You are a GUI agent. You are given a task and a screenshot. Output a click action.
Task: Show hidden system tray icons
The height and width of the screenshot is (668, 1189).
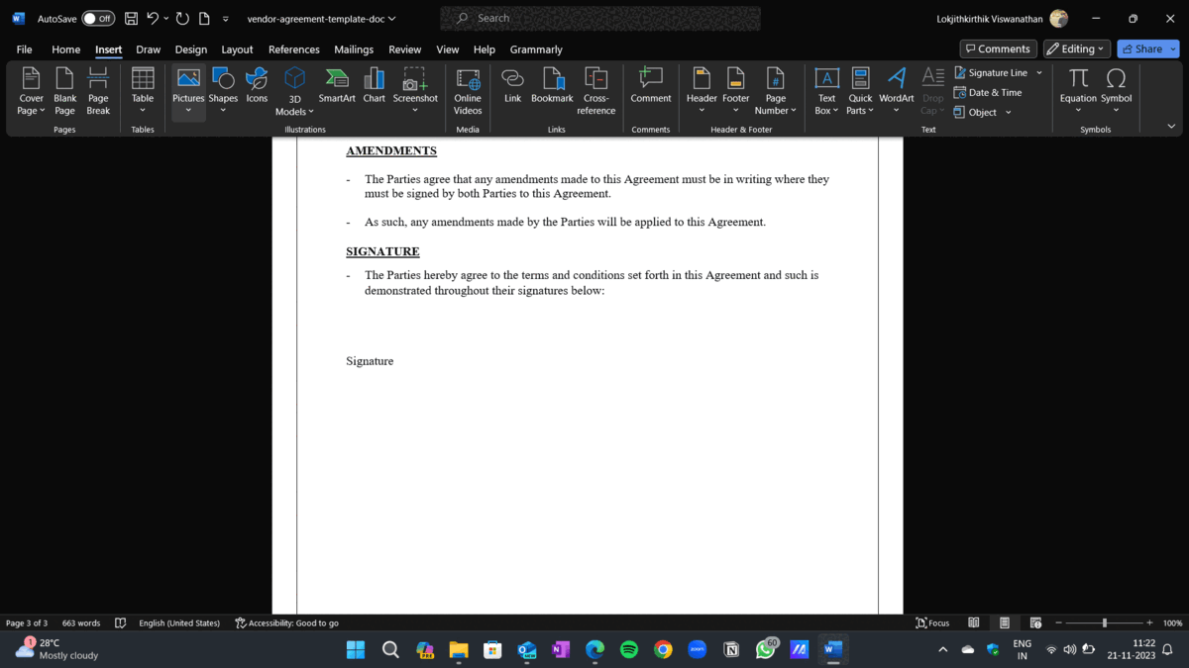coord(942,650)
